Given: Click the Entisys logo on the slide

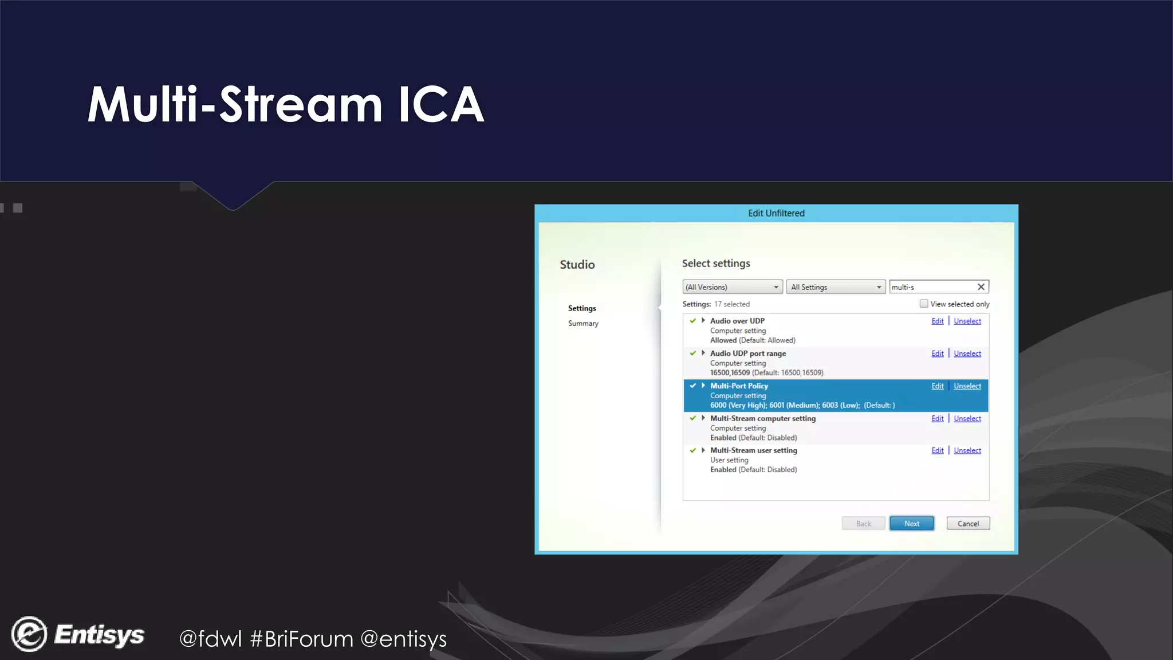Looking at the screenshot, I should [78, 634].
